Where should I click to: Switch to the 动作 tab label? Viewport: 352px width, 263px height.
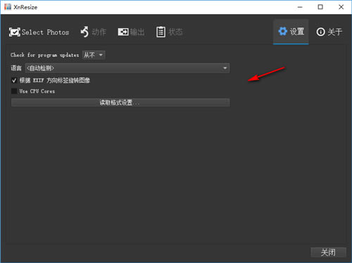tap(99, 32)
